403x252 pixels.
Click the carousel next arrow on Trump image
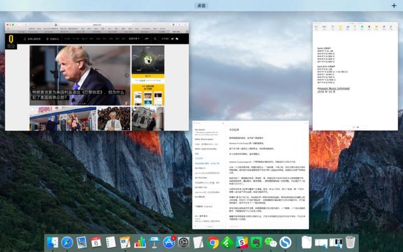point(127,75)
